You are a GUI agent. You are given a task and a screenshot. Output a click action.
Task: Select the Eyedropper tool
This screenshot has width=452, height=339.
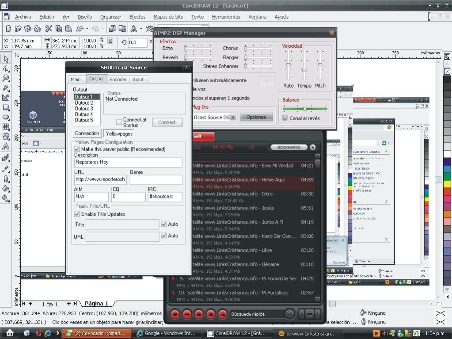6,169
